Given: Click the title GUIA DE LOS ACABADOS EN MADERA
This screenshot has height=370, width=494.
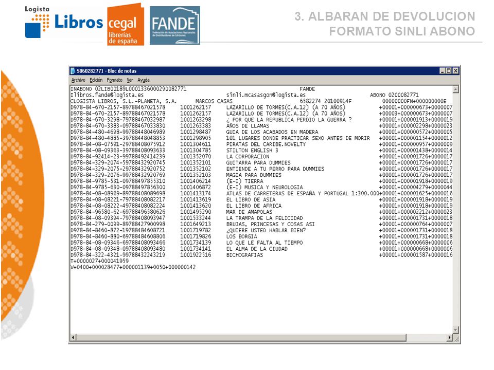Looking at the screenshot, I should [272, 132].
